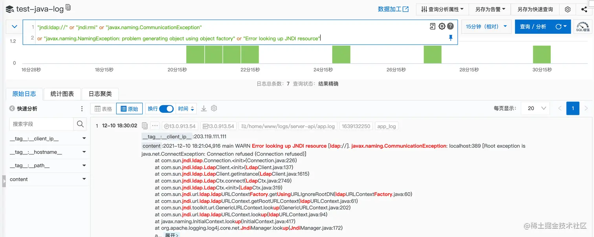Screen dimensions: 594x237
Task: Switch to the 统计图表 tab
Action: (62, 94)
